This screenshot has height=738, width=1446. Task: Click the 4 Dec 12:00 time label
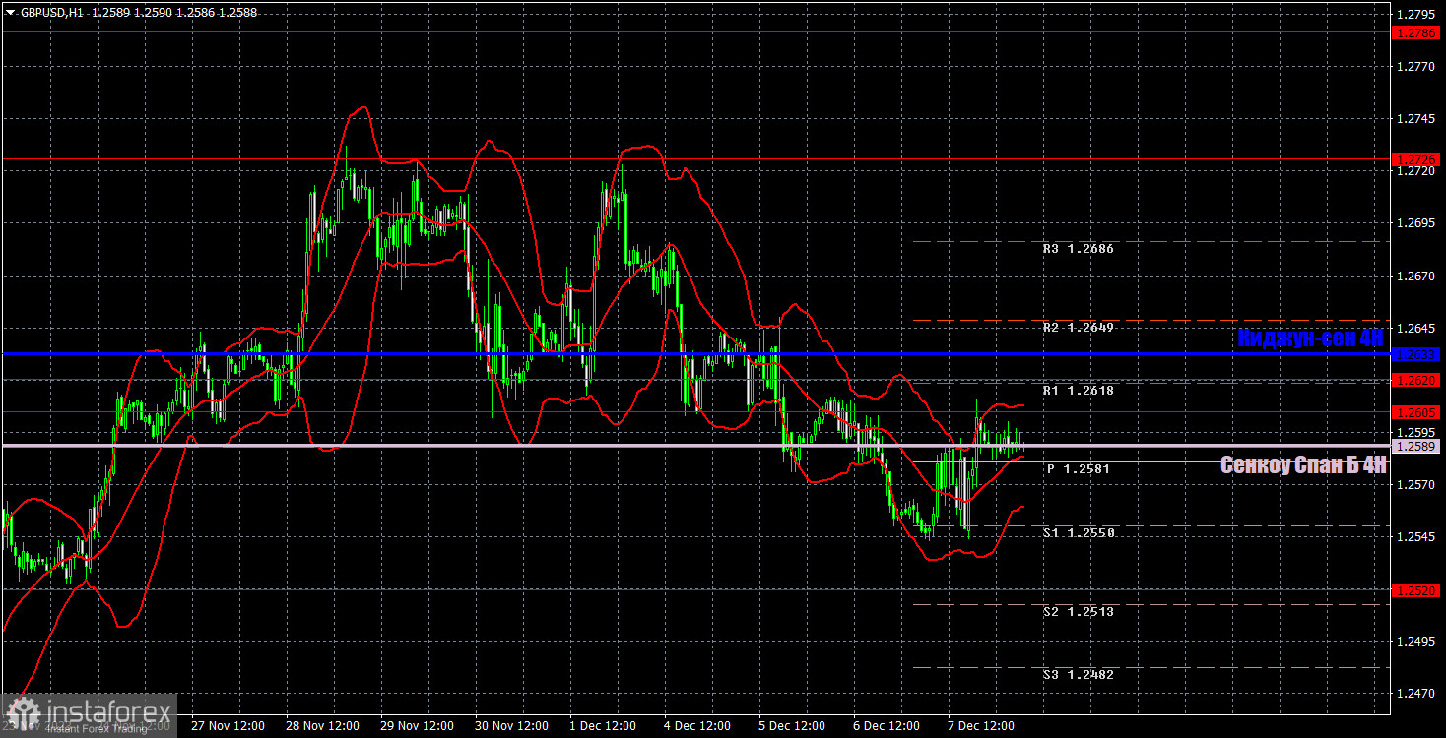click(697, 726)
